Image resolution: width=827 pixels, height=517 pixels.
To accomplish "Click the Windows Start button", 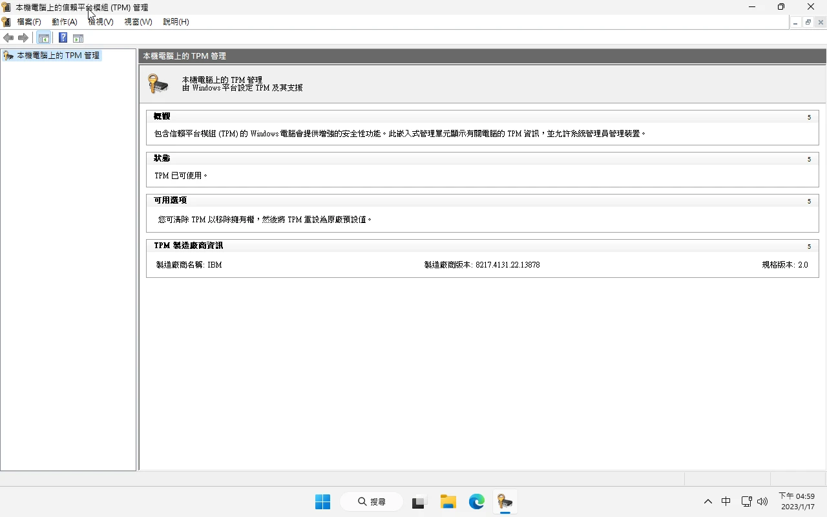I will [322, 501].
